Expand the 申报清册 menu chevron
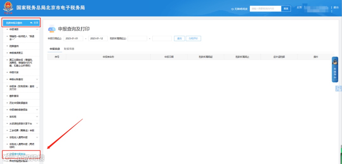Image resolution: width=342 pixels, height=164 pixels. point(37,29)
